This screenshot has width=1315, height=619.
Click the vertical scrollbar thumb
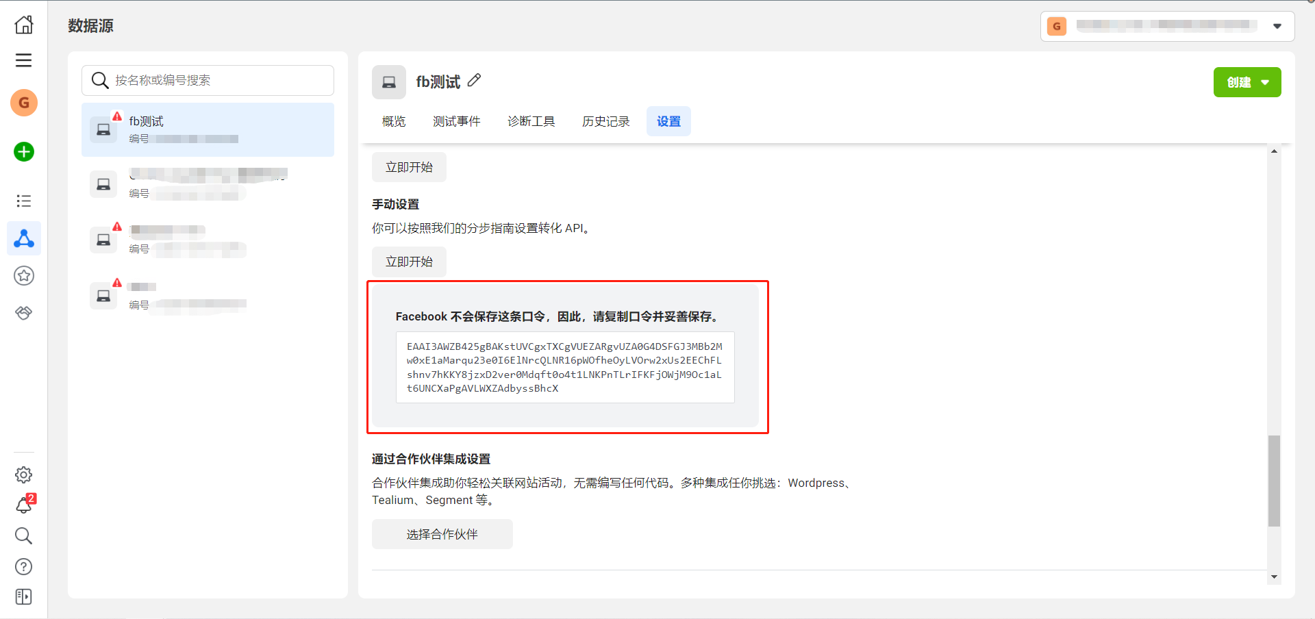click(1274, 481)
